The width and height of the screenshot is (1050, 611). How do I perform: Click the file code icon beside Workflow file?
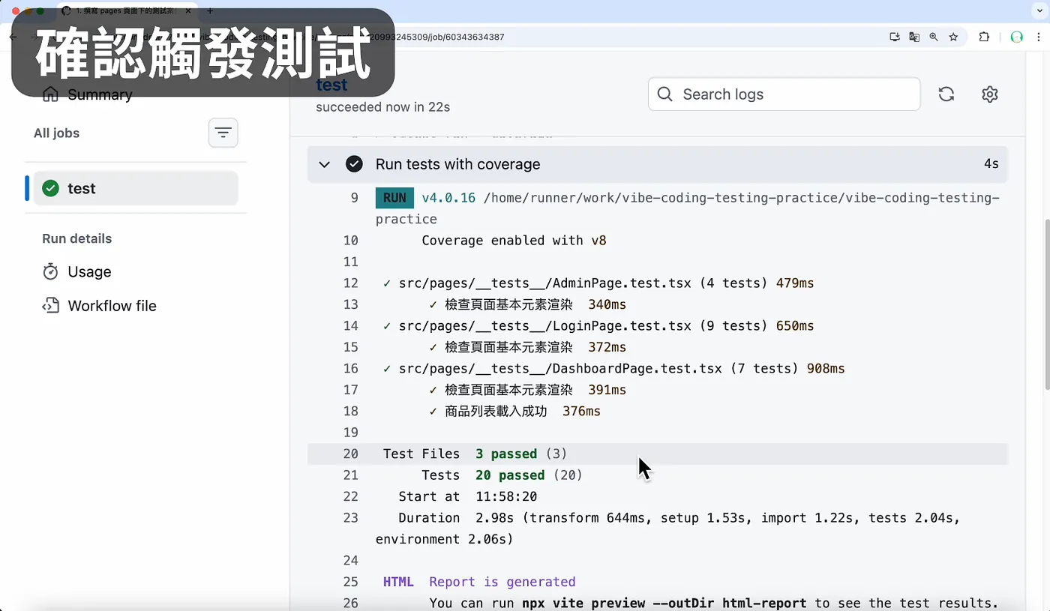pos(50,306)
